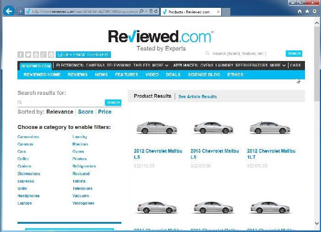Go forward using the browser forward arrow
The width and height of the screenshot is (321, 232).
click(x=20, y=11)
